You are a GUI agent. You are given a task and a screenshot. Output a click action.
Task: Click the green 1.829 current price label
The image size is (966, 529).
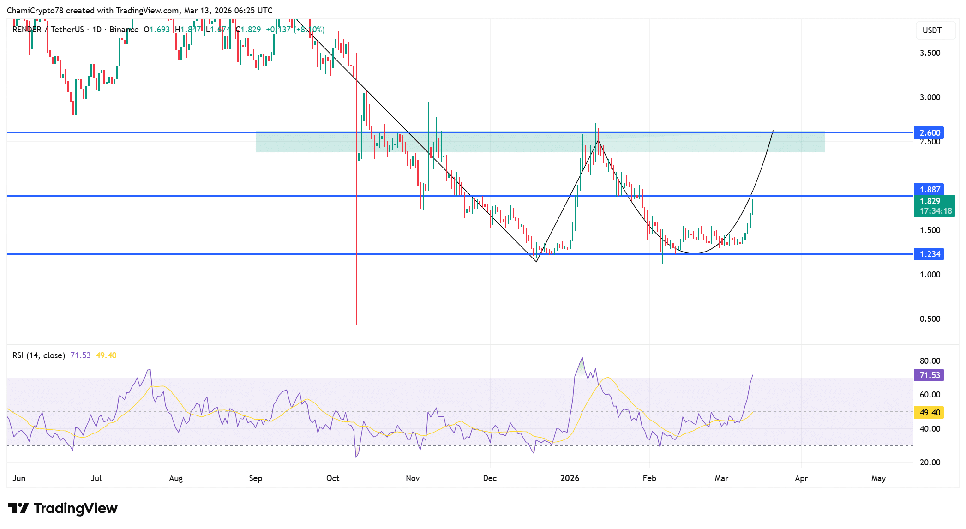click(x=930, y=201)
